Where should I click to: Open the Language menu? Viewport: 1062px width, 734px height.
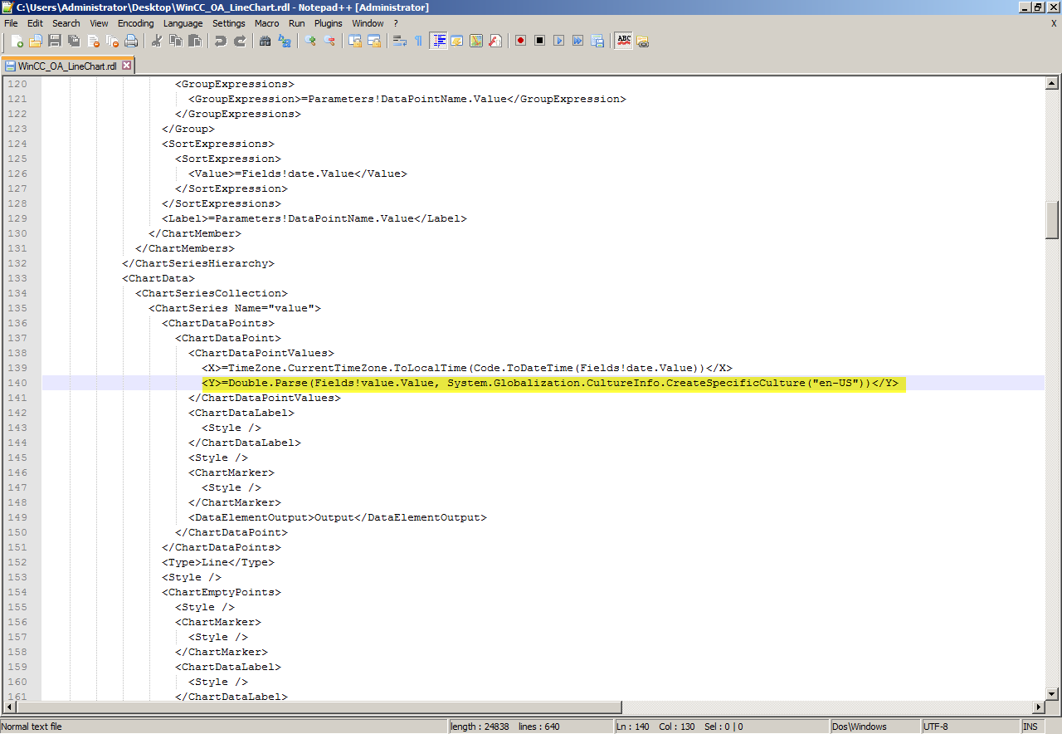(x=183, y=23)
